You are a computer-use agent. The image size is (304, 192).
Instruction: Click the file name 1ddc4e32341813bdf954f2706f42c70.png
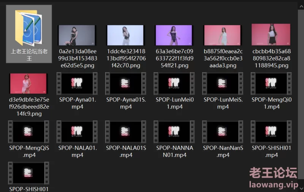coord(126,59)
